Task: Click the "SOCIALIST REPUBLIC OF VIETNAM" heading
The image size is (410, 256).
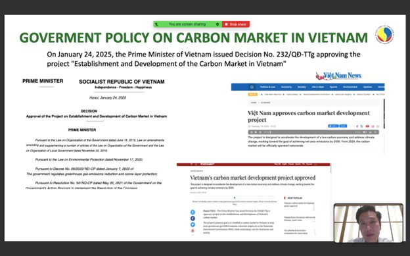Action: point(122,82)
